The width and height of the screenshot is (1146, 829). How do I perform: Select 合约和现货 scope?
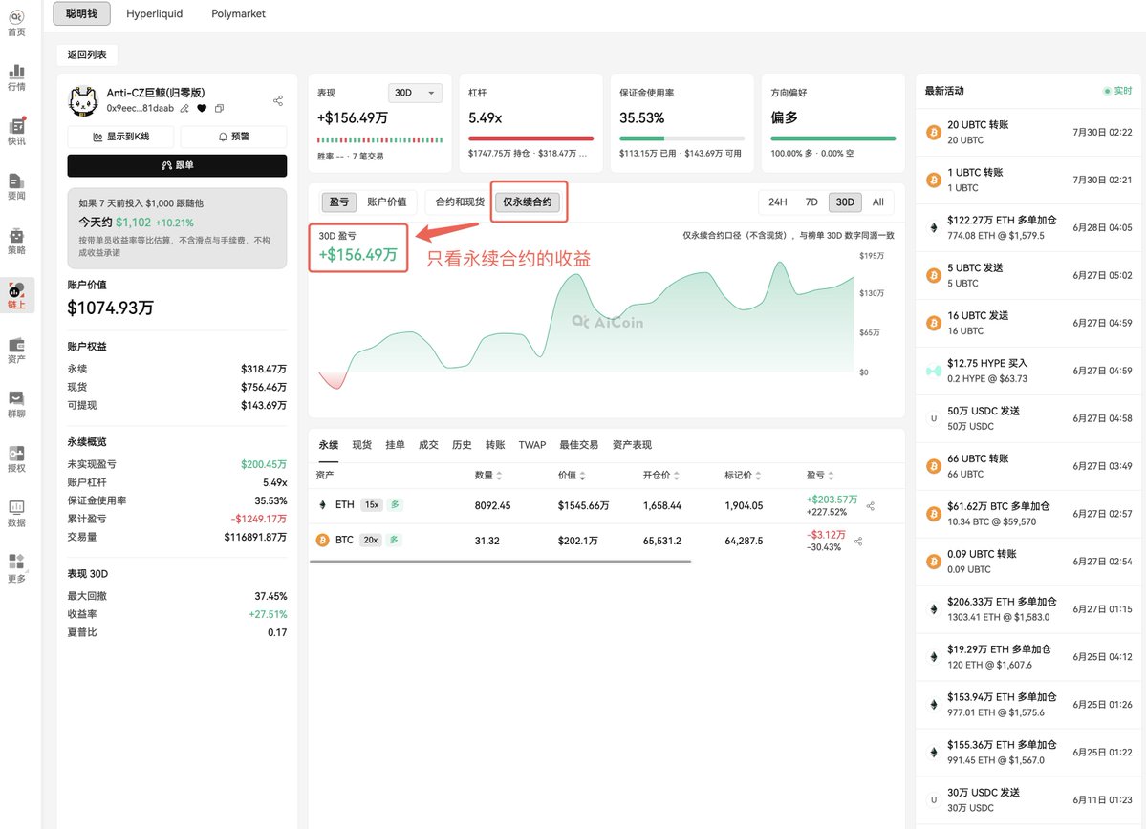(460, 202)
